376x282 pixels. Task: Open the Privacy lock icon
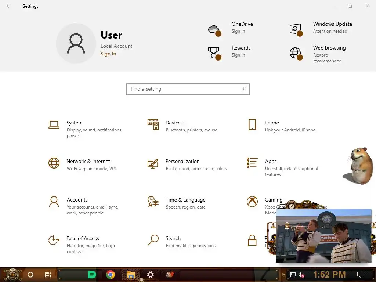[x=252, y=240]
